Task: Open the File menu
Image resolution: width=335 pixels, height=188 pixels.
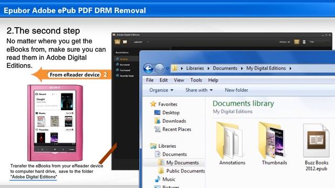Action: pos(150,80)
